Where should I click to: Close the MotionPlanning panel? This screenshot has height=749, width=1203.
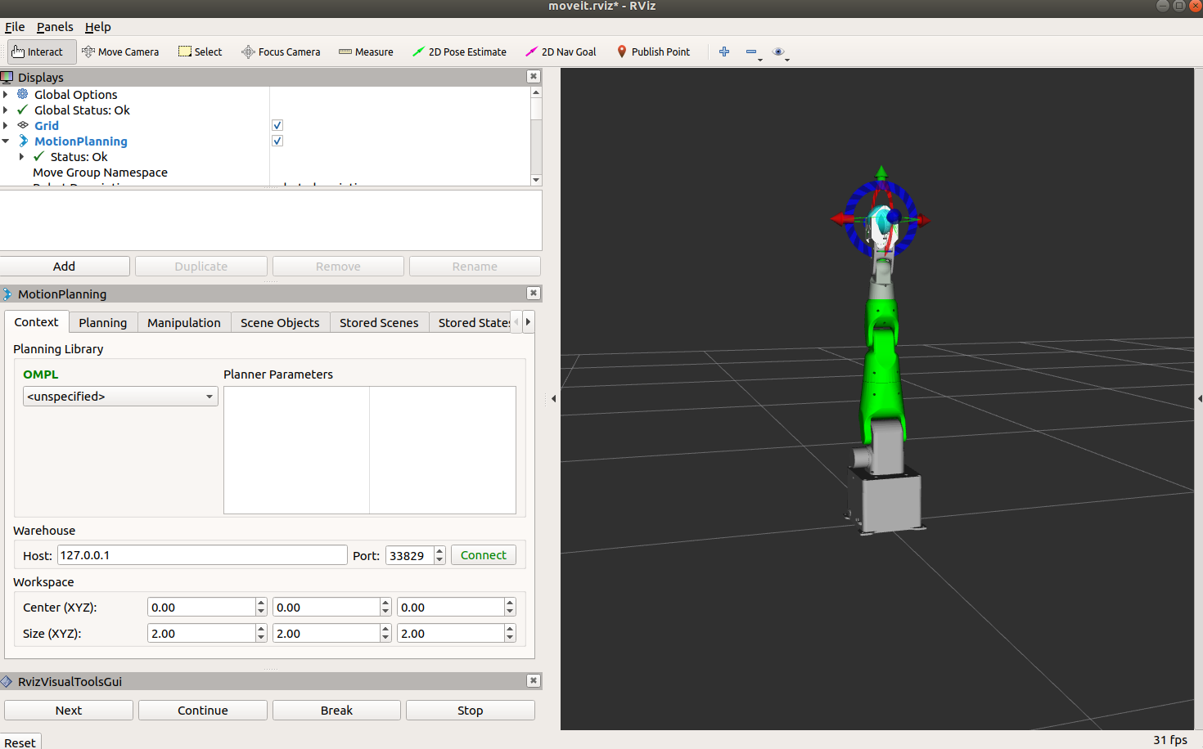534,293
